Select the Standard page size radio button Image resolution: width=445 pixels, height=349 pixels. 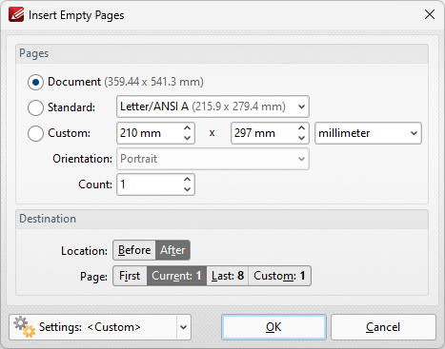coord(35,107)
